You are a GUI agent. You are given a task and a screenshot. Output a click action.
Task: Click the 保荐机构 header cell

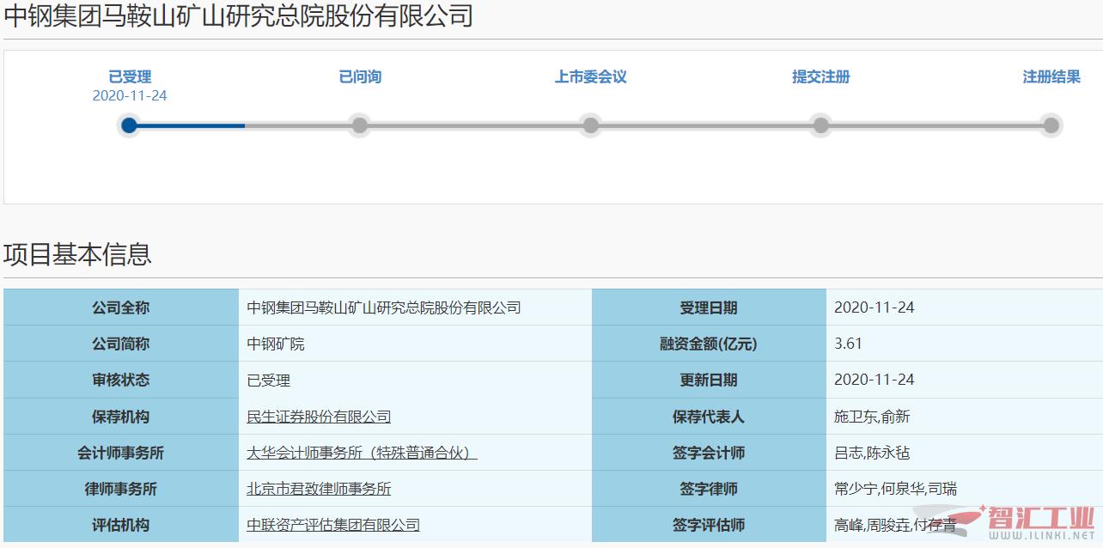click(121, 416)
